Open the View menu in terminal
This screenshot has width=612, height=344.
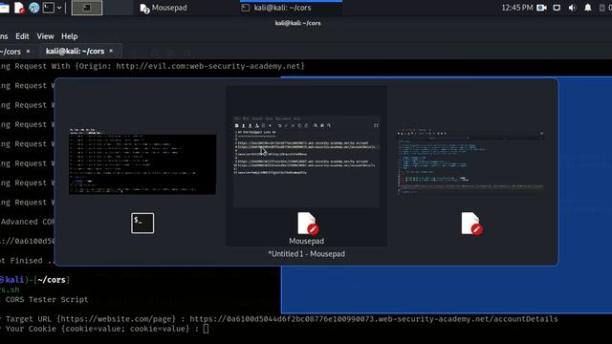coord(45,36)
